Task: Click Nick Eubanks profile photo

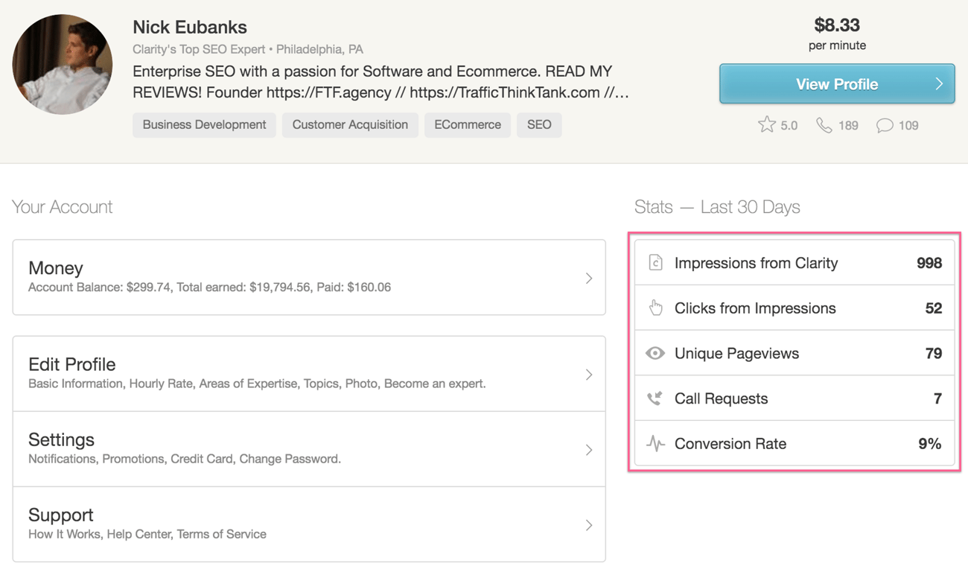Action: tap(63, 64)
